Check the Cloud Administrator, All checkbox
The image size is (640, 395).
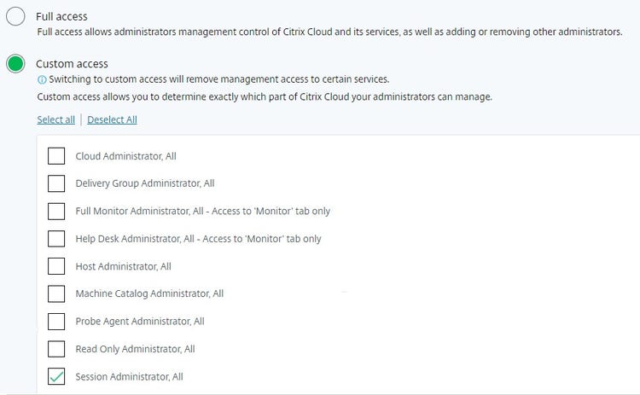(56, 156)
